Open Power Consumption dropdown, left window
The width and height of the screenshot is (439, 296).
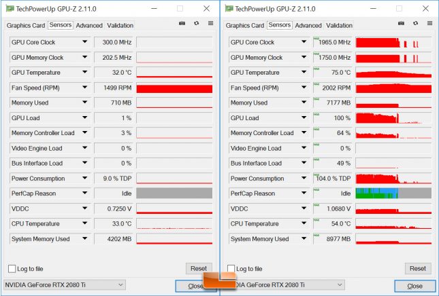click(84, 179)
